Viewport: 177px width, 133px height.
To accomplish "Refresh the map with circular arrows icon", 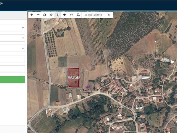I will [45, 15].
